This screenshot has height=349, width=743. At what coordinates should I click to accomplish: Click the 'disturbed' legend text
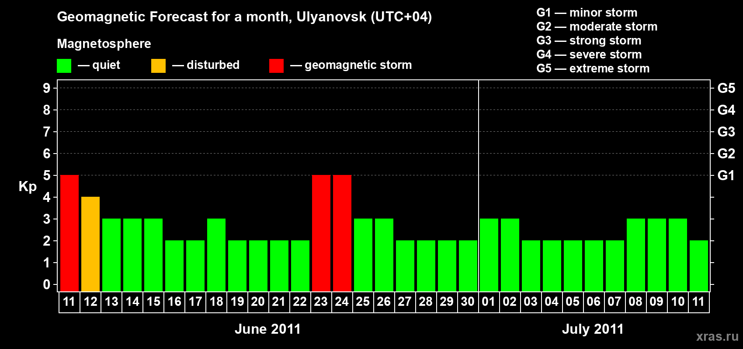tap(213, 65)
